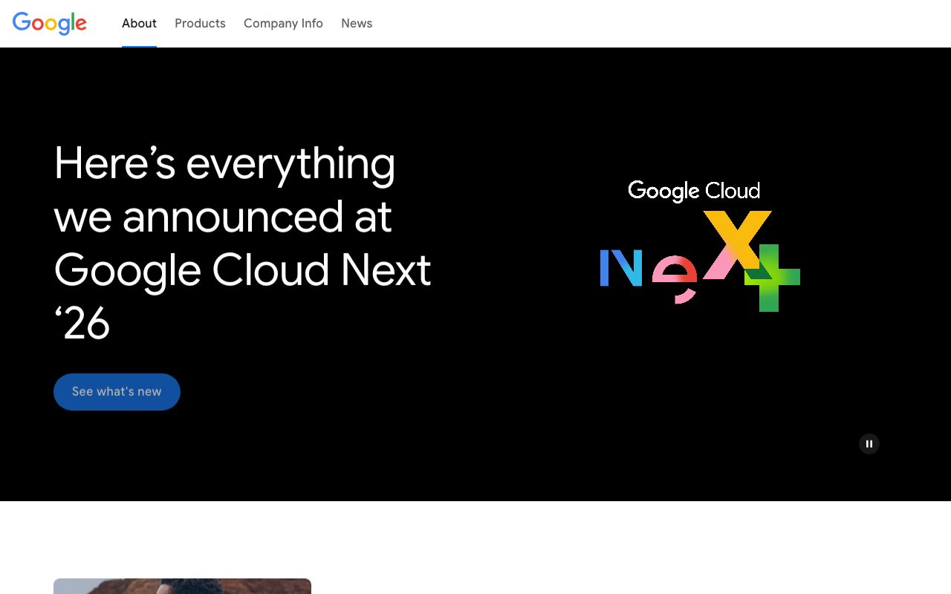Pause the hero carousel animation
The width and height of the screenshot is (951, 594).
point(869,444)
